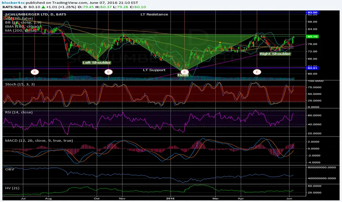This screenshot has height=202, width=342.
Task: Click the 93.00 price label
Action: (x=312, y=12)
